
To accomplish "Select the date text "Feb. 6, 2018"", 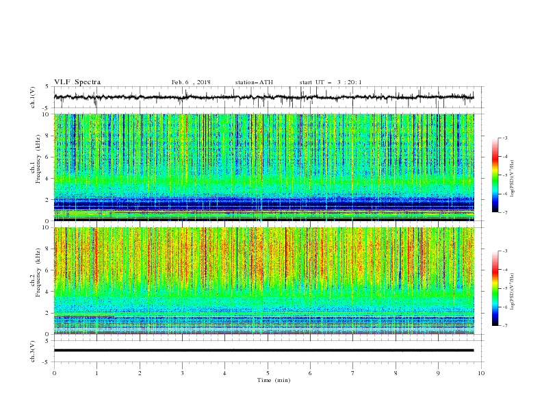I will [x=191, y=82].
